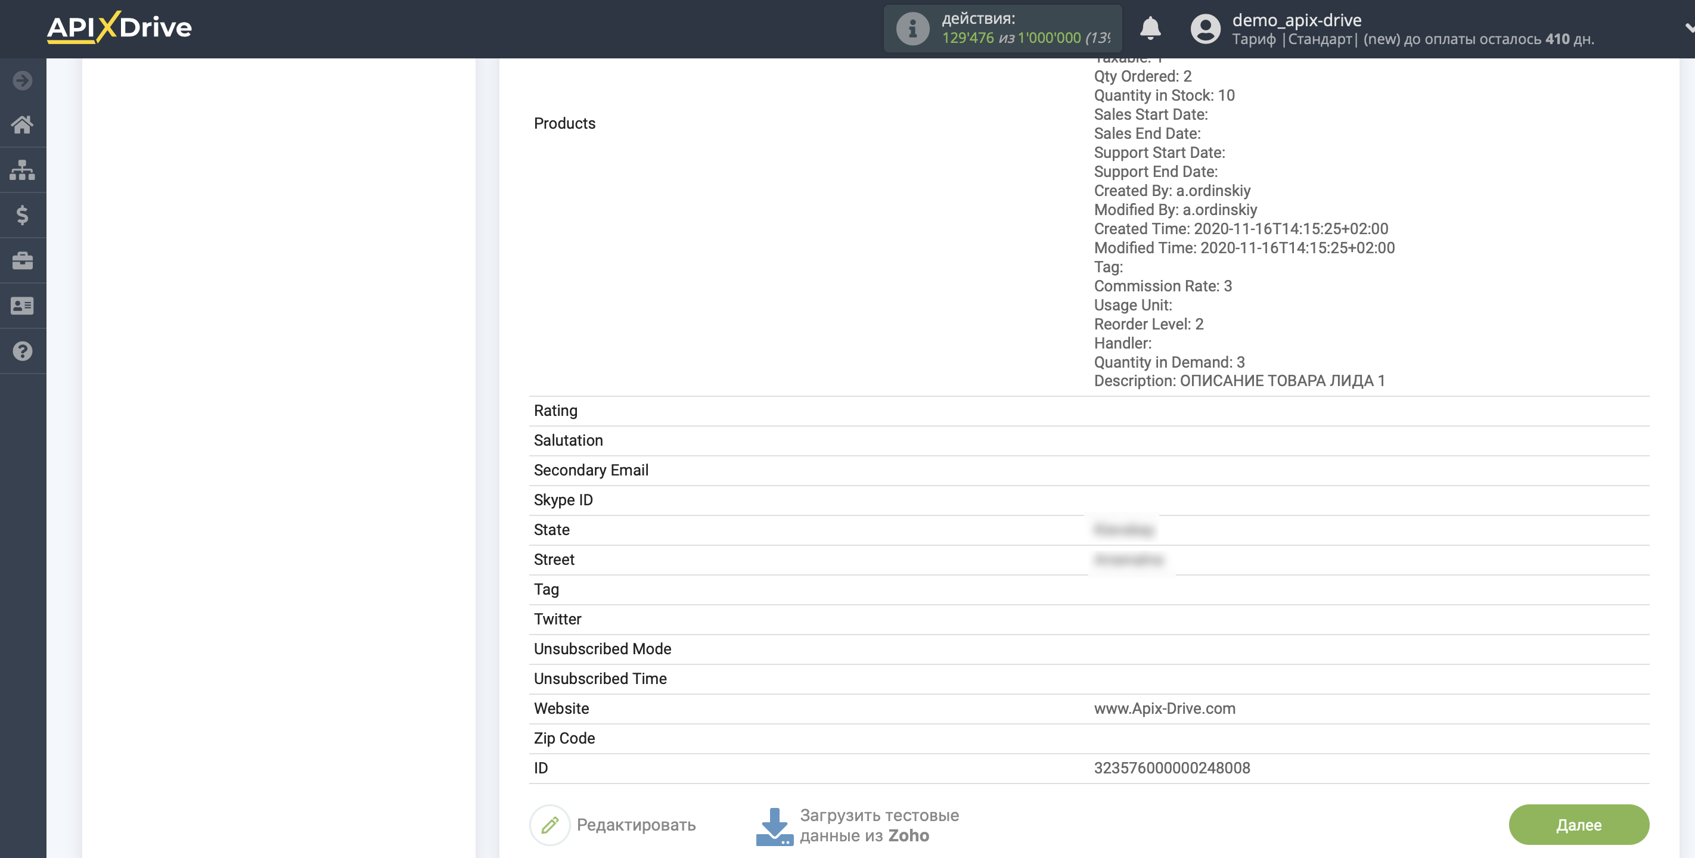Click the actions counter 129'476
Image resolution: width=1695 pixels, height=858 pixels.
[967, 38]
